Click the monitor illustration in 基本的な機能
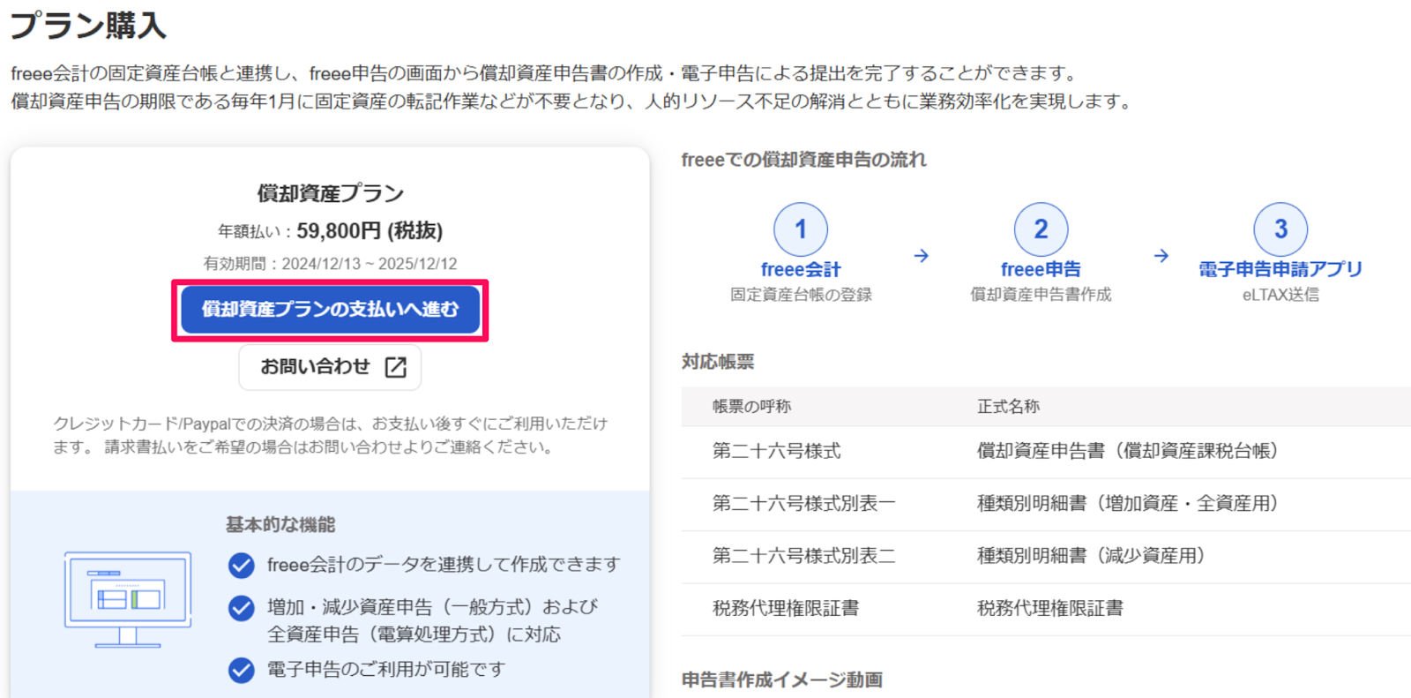Screen dimensions: 1411x698 point(128,600)
